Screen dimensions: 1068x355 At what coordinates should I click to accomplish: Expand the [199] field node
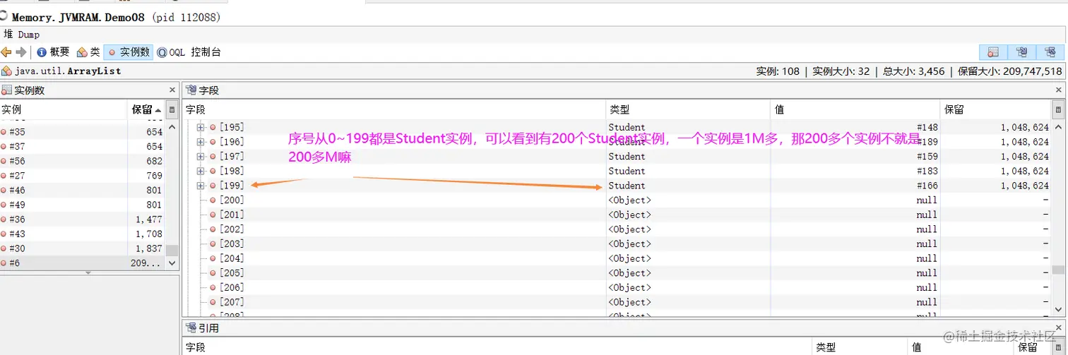point(201,186)
